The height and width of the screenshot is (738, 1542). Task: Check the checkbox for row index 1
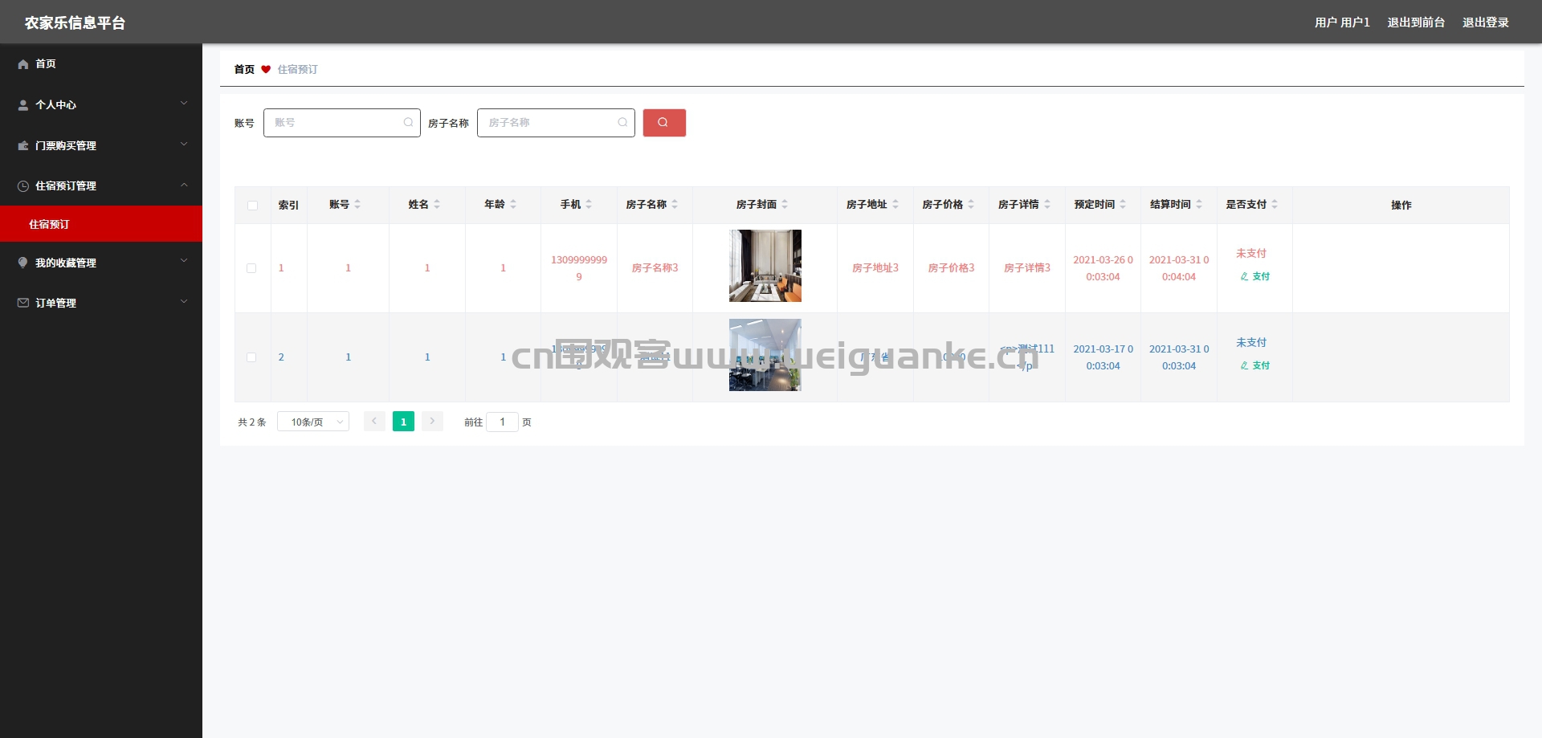[x=251, y=268]
